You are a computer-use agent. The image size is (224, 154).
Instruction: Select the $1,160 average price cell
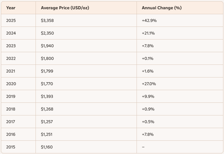click(47, 147)
